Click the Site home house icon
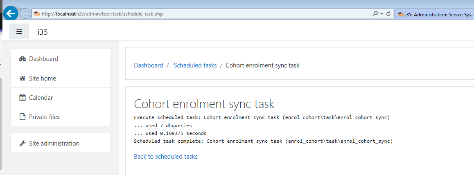 (23, 79)
